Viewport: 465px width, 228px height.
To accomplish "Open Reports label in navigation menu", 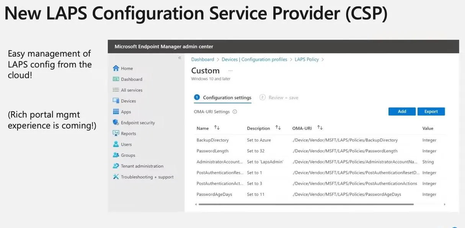I will (129, 134).
